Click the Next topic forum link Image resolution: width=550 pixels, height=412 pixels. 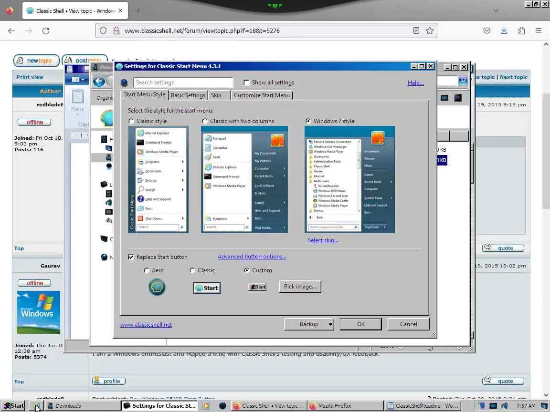click(x=514, y=77)
